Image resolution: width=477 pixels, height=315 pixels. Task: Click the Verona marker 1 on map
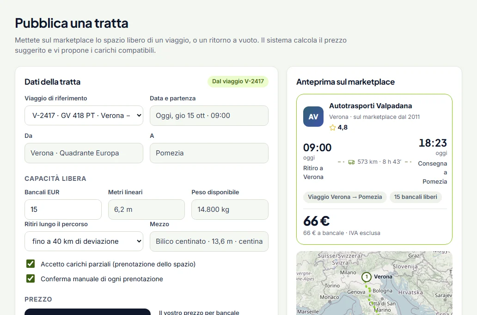pyautogui.click(x=367, y=277)
